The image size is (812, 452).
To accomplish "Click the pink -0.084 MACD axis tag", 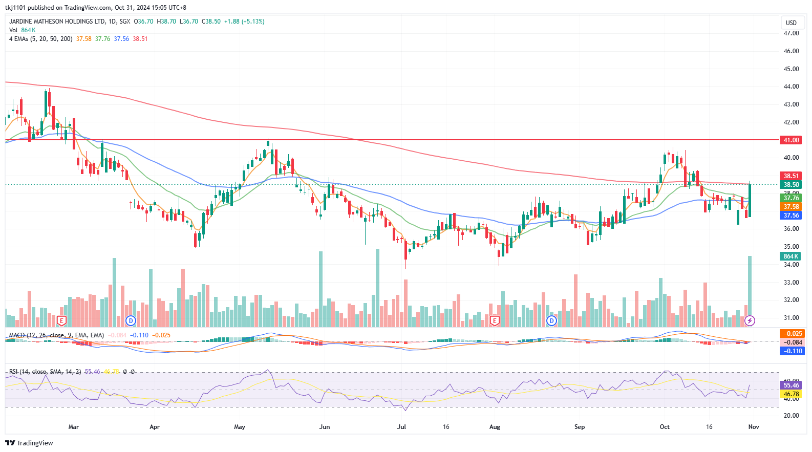I will click(x=793, y=342).
